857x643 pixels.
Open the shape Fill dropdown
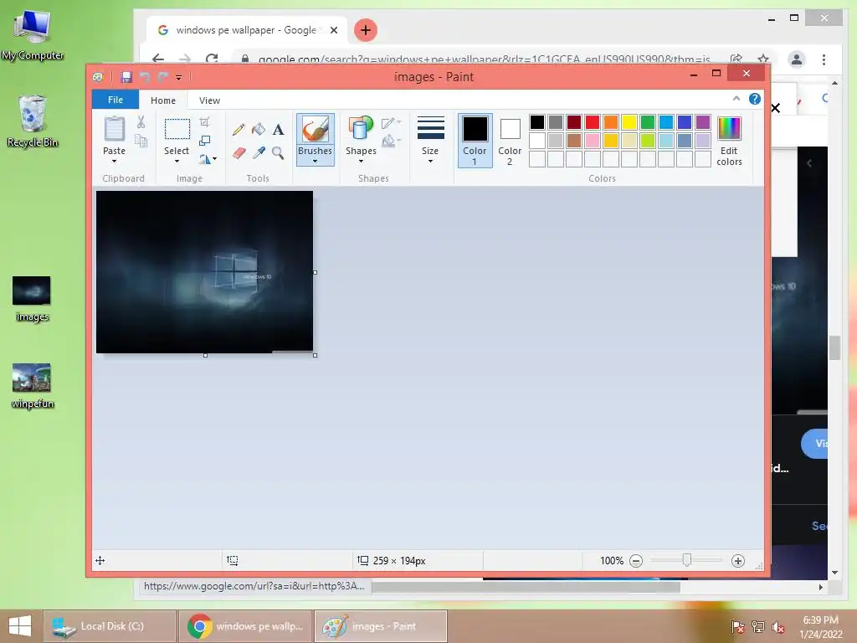(x=391, y=141)
